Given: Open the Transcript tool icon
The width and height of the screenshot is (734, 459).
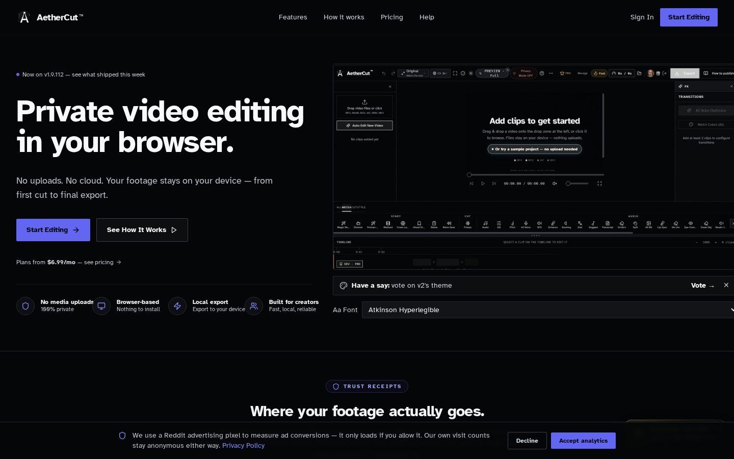Looking at the screenshot, I should [x=608, y=223].
